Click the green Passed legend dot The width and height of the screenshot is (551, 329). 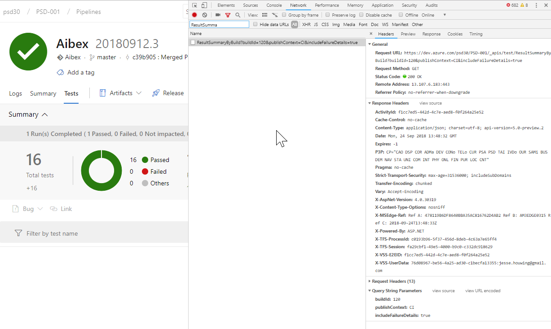145,160
